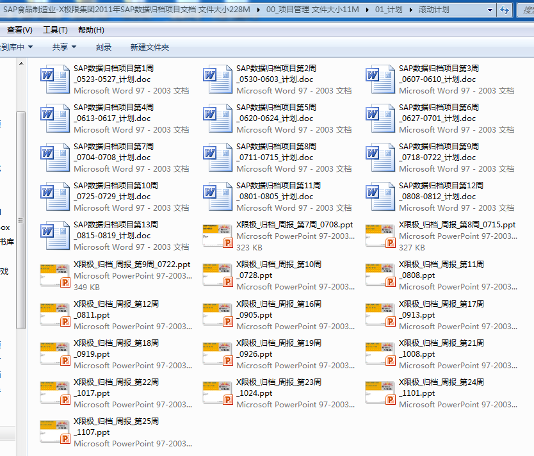The height and width of the screenshot is (456, 534).
Task: Select Word icon of 第6周_0627-0701 计划.doc
Action: 380,118
